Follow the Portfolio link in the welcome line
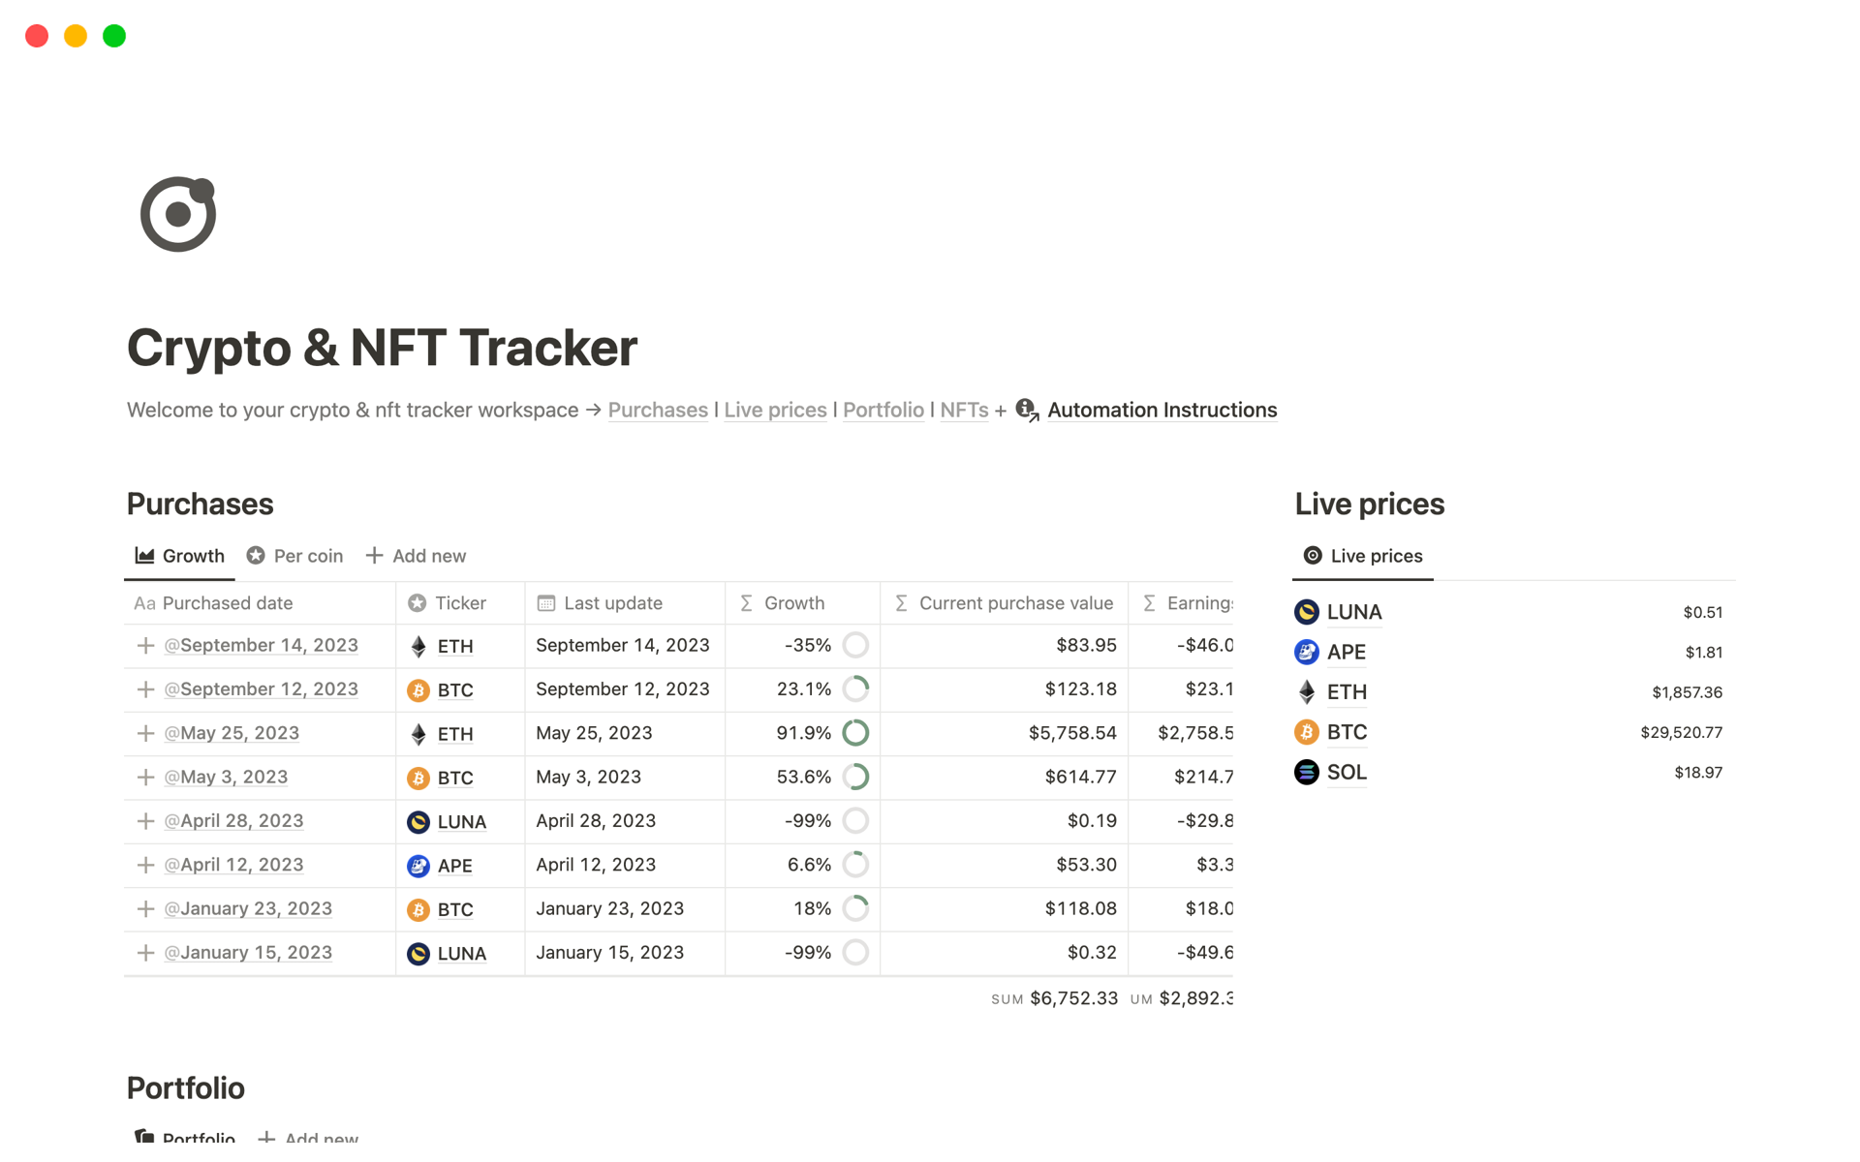The width and height of the screenshot is (1860, 1162). coord(883,411)
